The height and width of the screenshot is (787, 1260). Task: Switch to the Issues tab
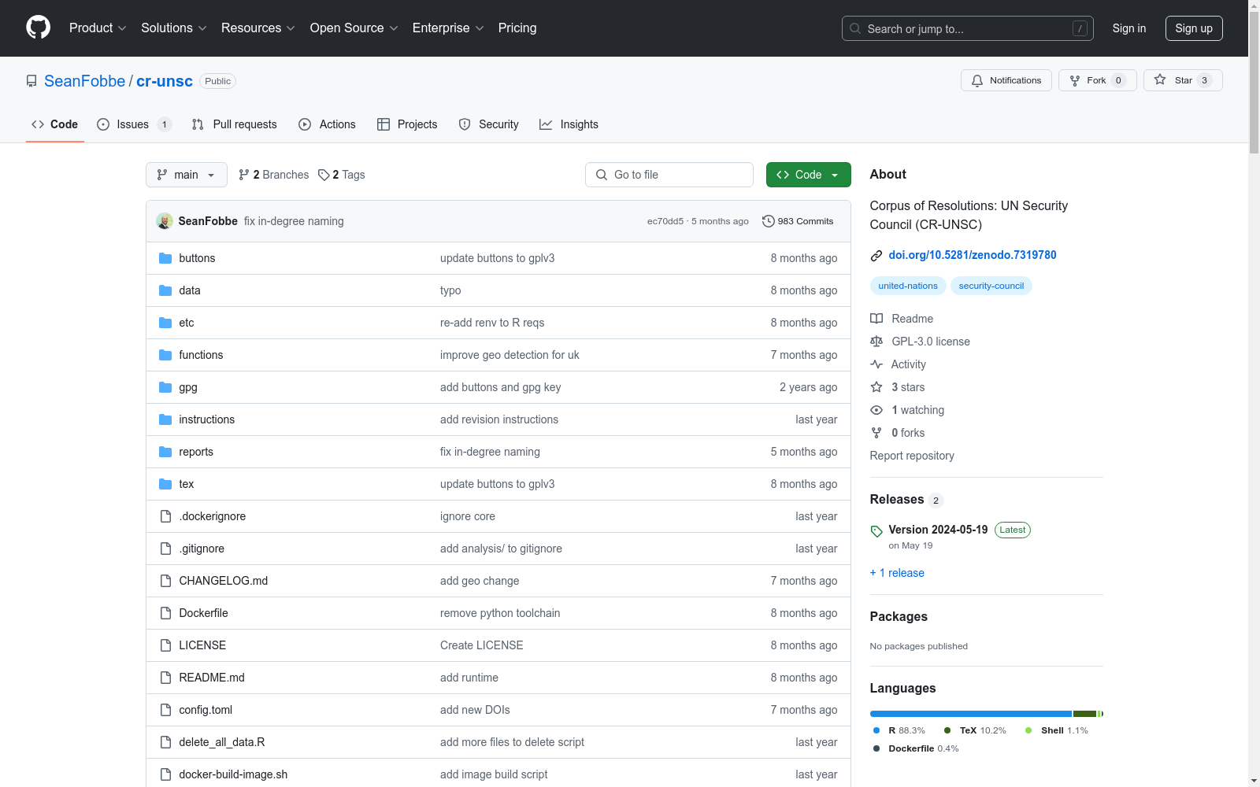click(134, 124)
